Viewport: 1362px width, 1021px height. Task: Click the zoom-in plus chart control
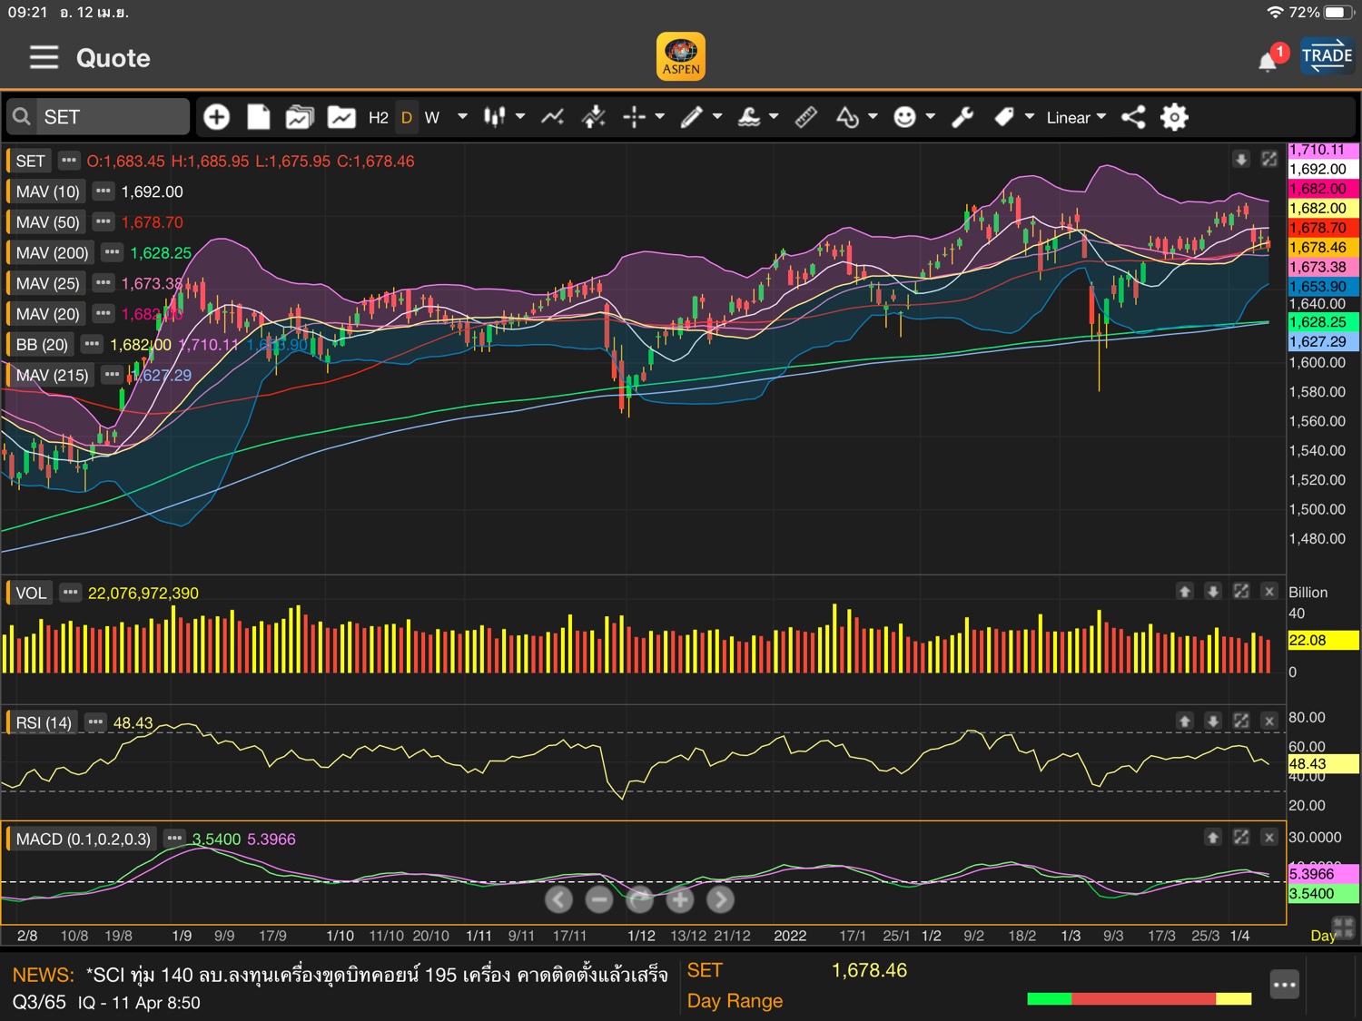(679, 899)
